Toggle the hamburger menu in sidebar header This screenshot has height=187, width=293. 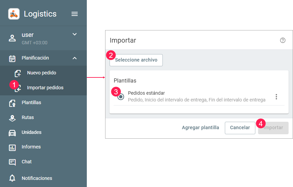[75, 14]
